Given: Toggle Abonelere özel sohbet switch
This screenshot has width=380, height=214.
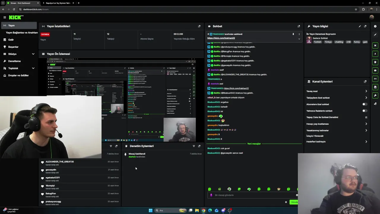Looking at the screenshot, I should 365,104.
